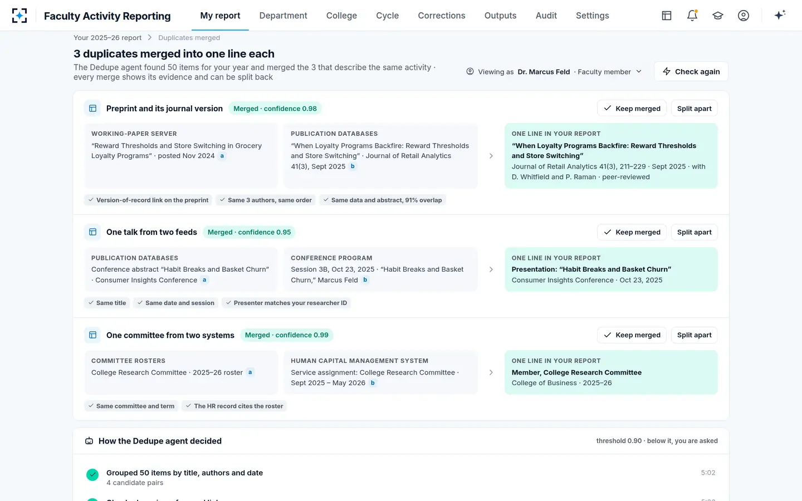Open the Audit tab
Viewport: 802px width, 501px height.
pos(546,16)
